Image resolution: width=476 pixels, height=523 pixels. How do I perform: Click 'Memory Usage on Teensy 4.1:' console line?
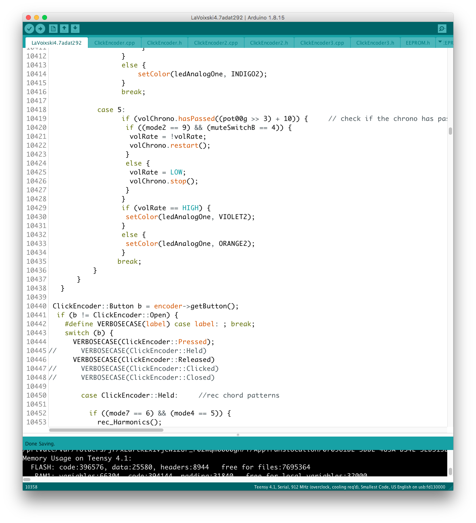77,458
